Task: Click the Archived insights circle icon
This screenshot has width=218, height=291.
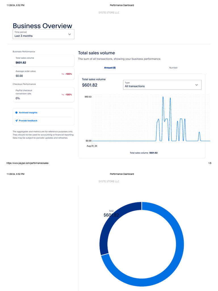Action: coord(16,113)
